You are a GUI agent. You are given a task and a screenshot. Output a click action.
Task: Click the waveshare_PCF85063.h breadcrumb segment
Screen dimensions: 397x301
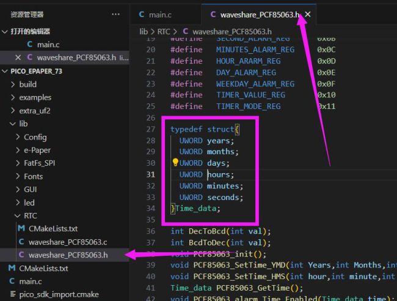232,32
